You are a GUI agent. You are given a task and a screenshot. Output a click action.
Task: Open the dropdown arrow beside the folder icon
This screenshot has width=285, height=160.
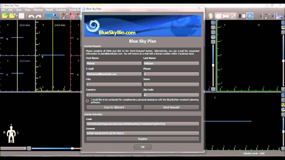[16, 16]
